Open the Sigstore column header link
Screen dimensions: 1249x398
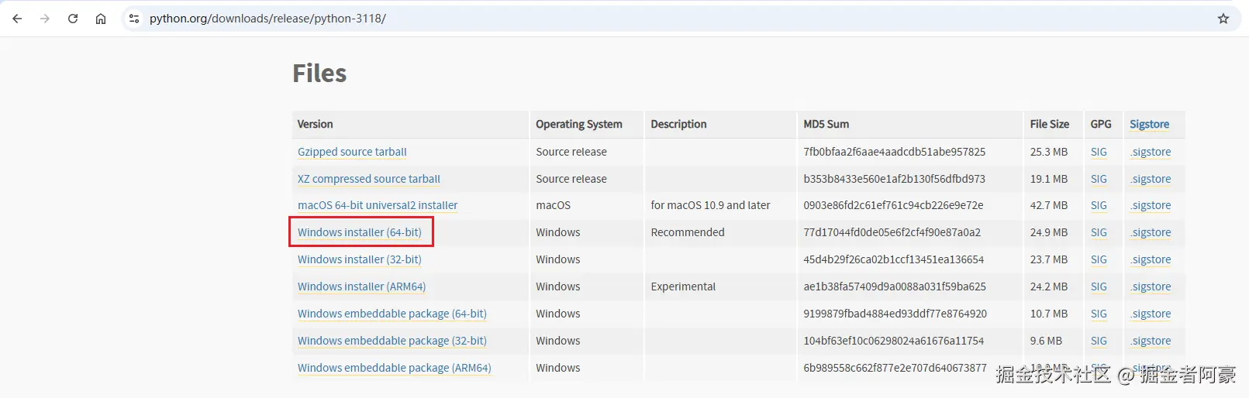pyautogui.click(x=1149, y=124)
